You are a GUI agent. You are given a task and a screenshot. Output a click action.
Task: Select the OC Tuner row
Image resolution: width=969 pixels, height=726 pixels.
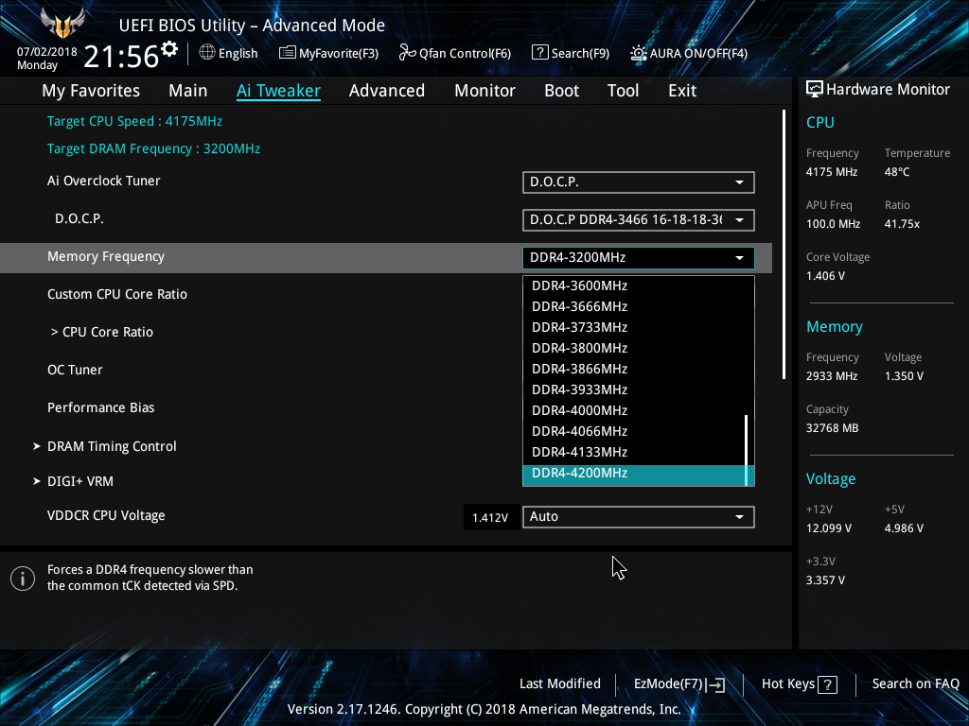tap(75, 370)
